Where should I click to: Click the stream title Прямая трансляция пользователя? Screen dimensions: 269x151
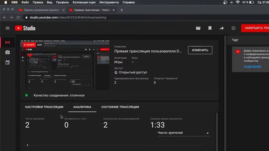coord(148,51)
